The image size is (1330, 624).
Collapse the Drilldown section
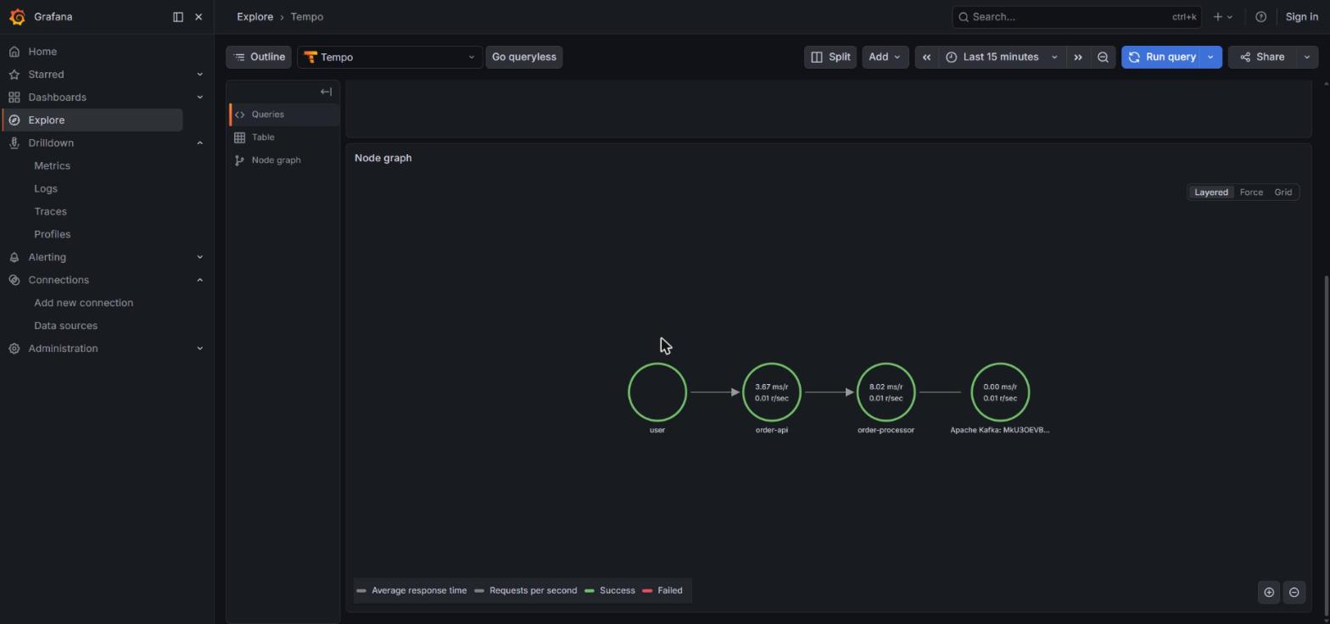pos(200,143)
